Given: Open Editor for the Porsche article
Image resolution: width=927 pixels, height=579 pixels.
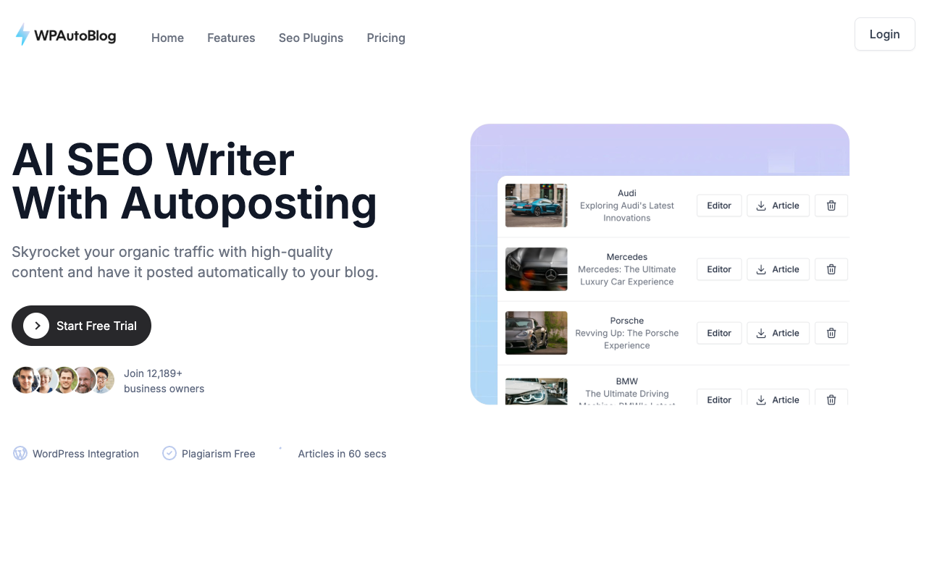Looking at the screenshot, I should coord(719,333).
